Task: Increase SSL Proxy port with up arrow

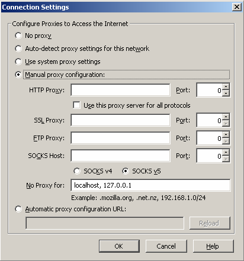Action: [226, 117]
